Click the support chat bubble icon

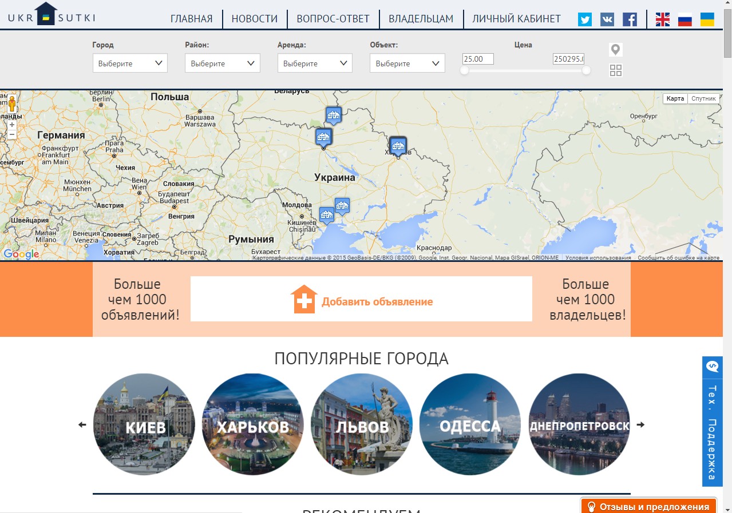point(713,366)
